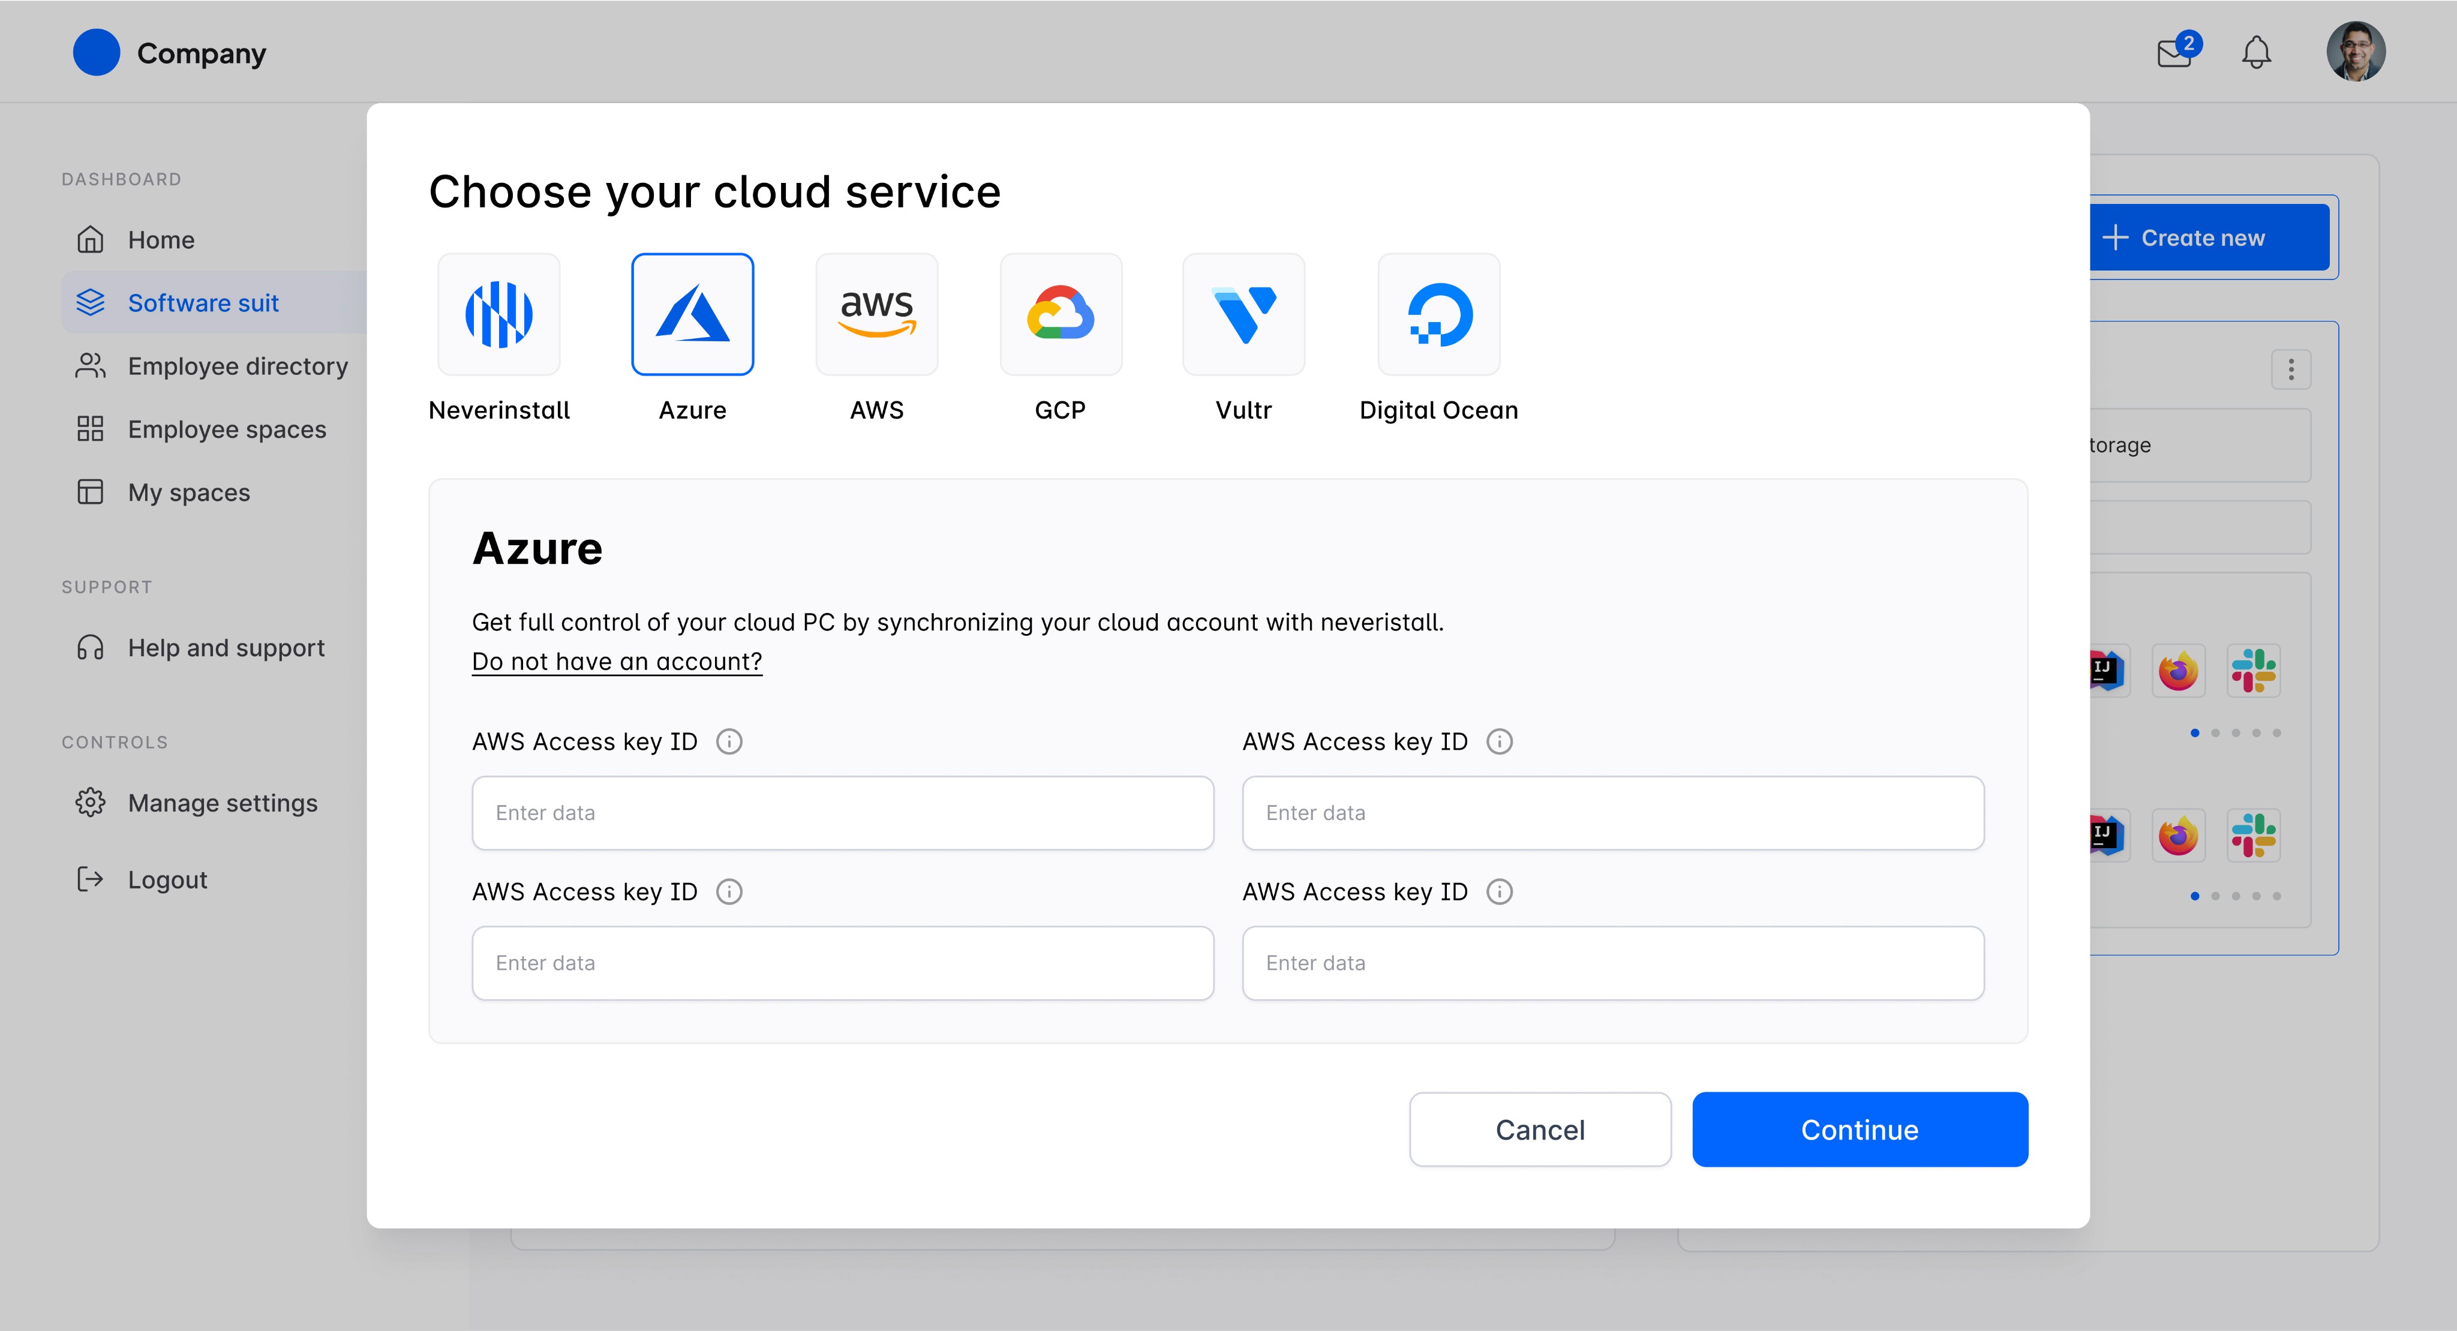Click the Slack icon in the upper app row

coord(2254,671)
